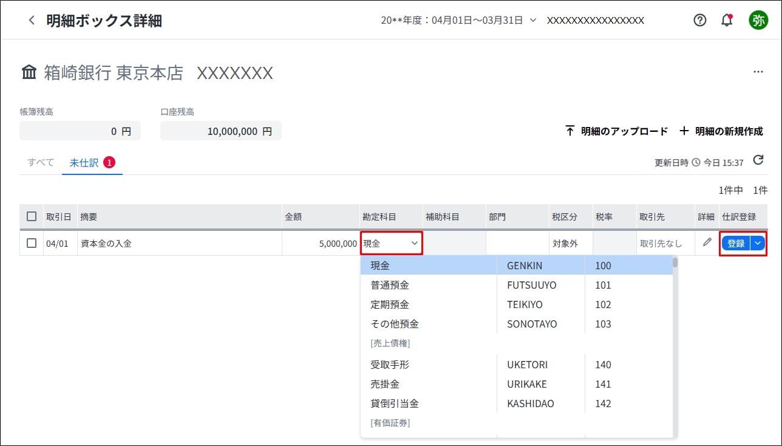Click the 金額 column header

(x=321, y=216)
